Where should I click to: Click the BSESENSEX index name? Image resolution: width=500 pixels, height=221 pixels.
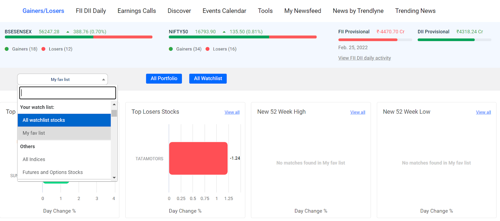pos(18,32)
